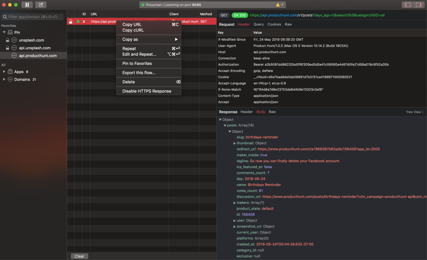Click the compose request pencil icon

click(41, 5)
